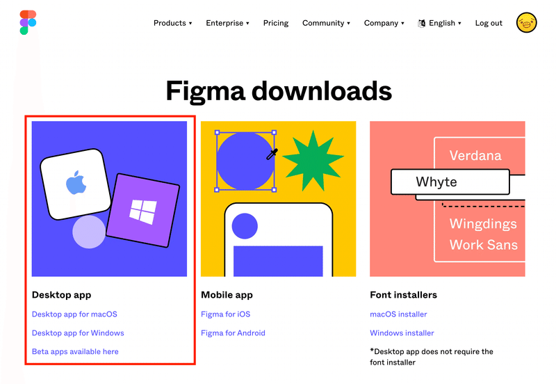Click the Windows logo tile
Screen dimensions: 556x384
click(143, 210)
